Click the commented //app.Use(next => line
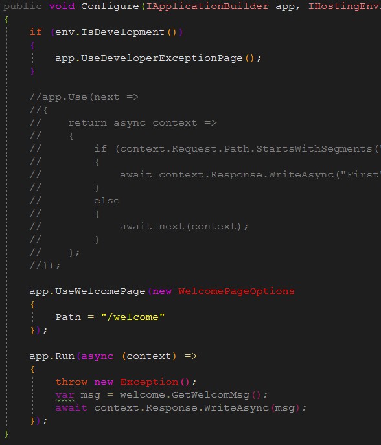381x445 pixels. click(x=84, y=97)
